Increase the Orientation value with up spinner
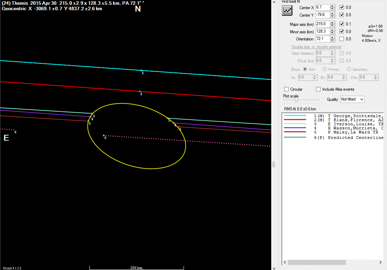 [332, 37]
